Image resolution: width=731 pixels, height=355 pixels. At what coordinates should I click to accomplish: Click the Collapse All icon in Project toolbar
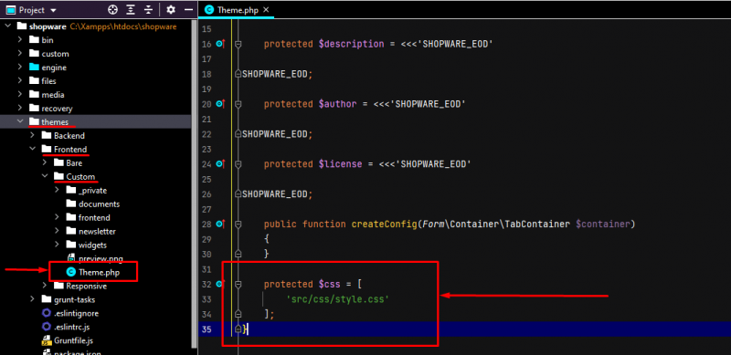point(148,9)
